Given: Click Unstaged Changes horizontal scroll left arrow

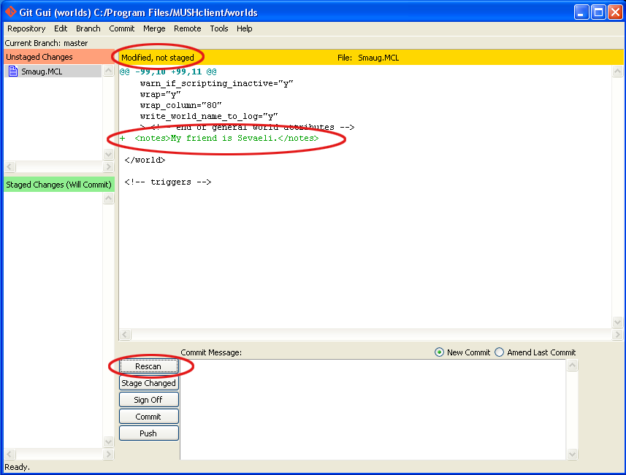Looking at the screenshot, I should tap(10, 166).
